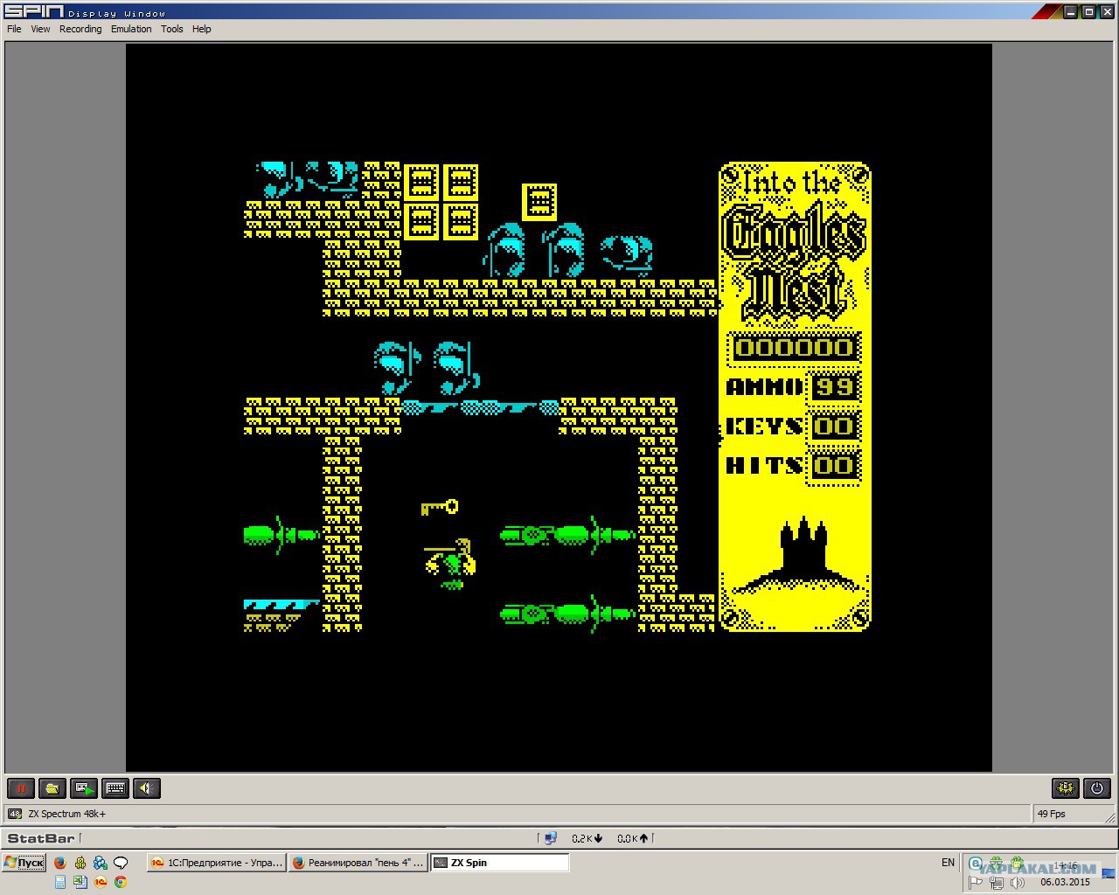Click the Пуск start button

(24, 863)
